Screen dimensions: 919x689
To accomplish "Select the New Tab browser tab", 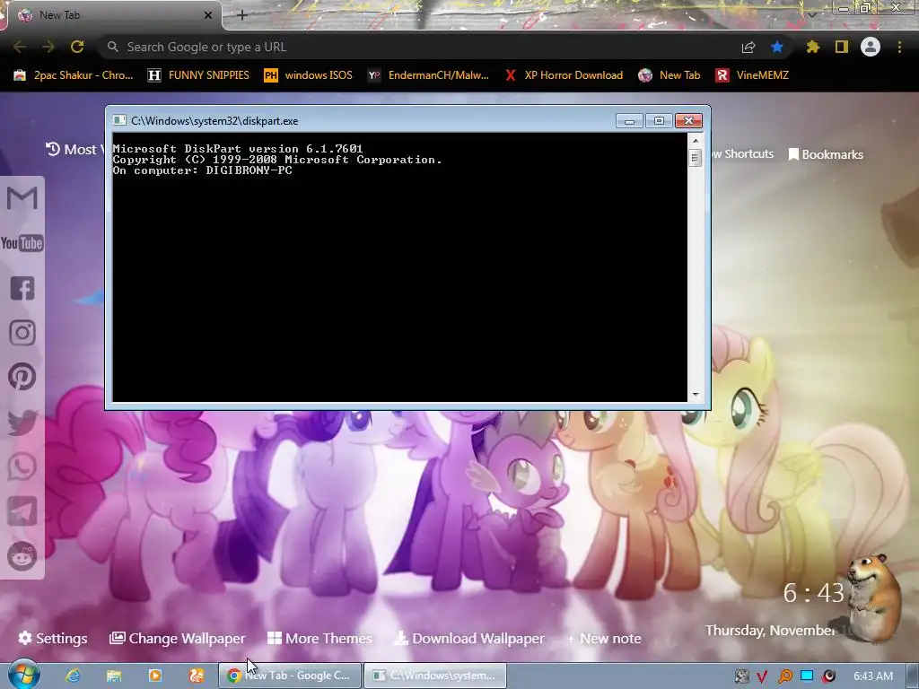I will click(114, 15).
